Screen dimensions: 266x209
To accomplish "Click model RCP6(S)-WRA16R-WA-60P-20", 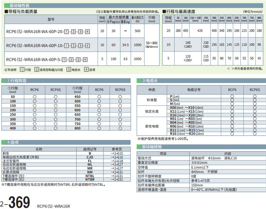I will point(48,32).
